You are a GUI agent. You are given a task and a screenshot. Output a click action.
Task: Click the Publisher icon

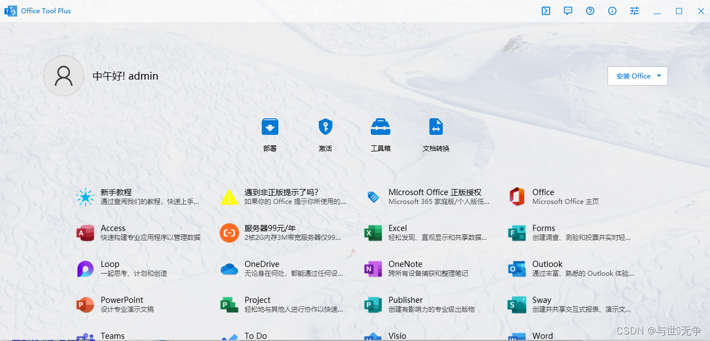[373, 305]
